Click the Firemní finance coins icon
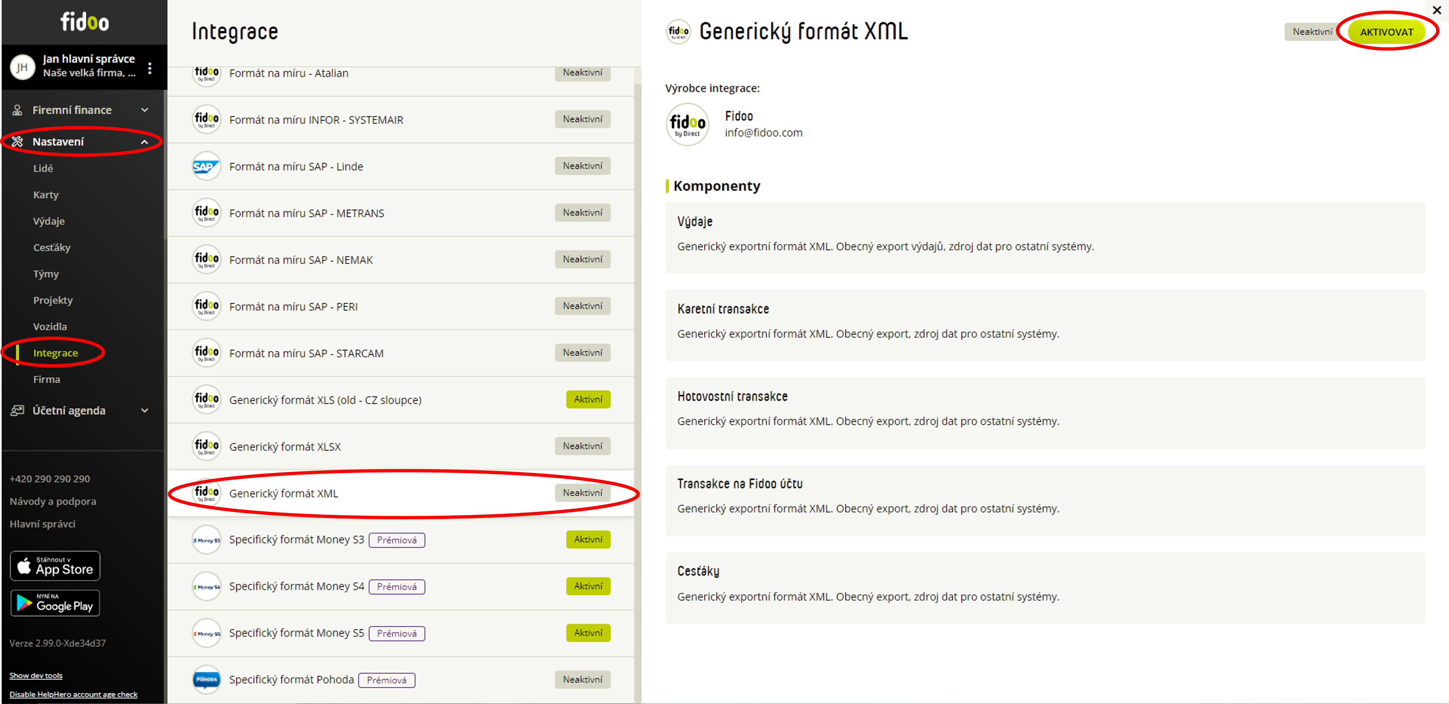1449x704 pixels. click(17, 110)
